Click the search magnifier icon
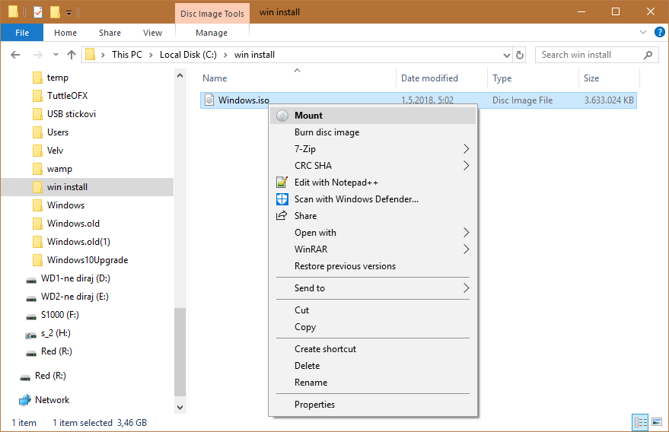 pyautogui.click(x=648, y=55)
